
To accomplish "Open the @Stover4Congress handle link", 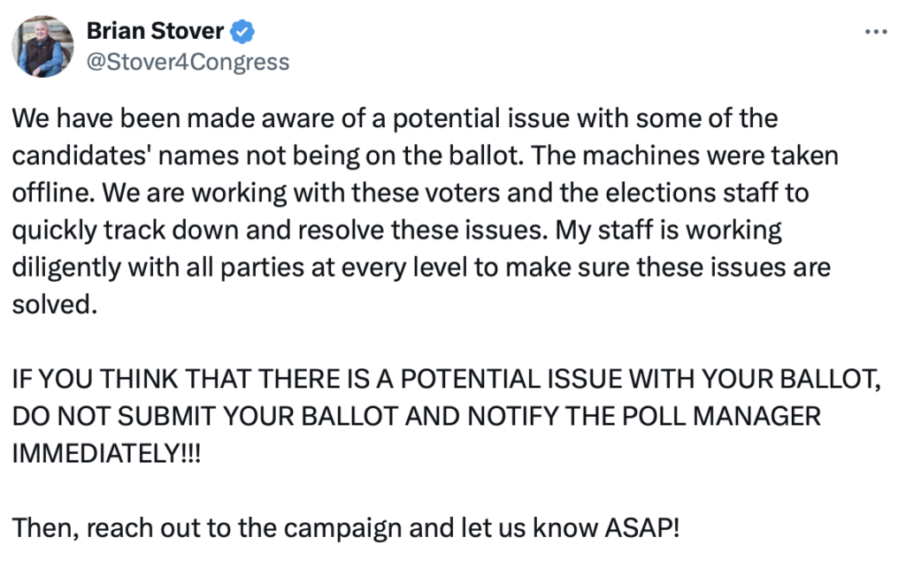I will (x=188, y=62).
